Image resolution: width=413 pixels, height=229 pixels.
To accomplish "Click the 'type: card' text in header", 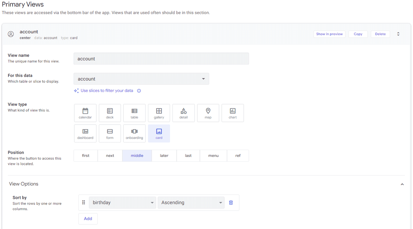I will click(x=69, y=38).
